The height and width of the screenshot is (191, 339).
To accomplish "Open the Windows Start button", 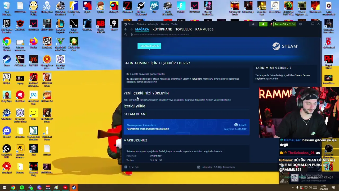I will (x=4, y=188).
